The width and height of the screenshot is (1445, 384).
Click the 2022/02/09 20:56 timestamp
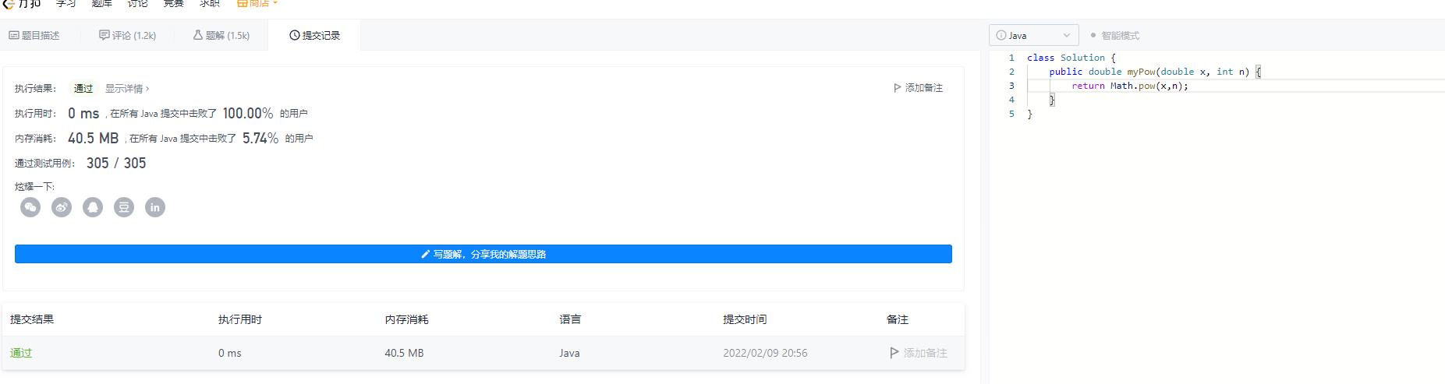pos(765,353)
